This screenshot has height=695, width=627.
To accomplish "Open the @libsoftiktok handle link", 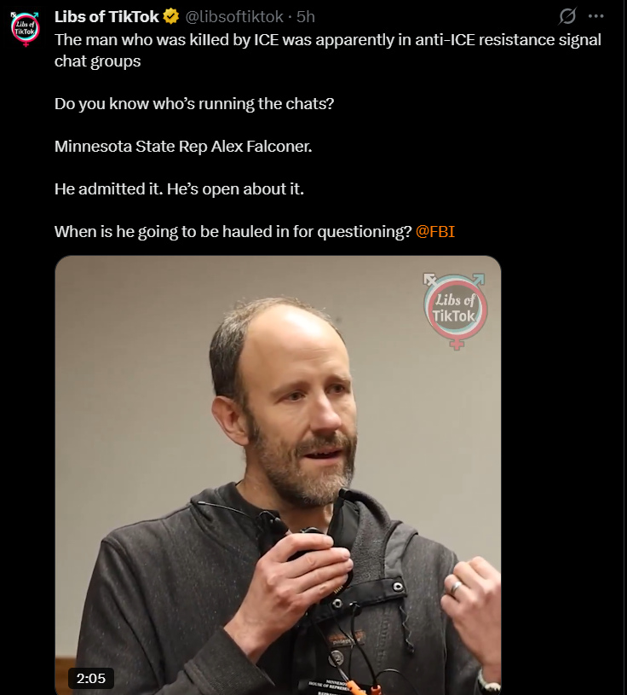I will coord(233,16).
